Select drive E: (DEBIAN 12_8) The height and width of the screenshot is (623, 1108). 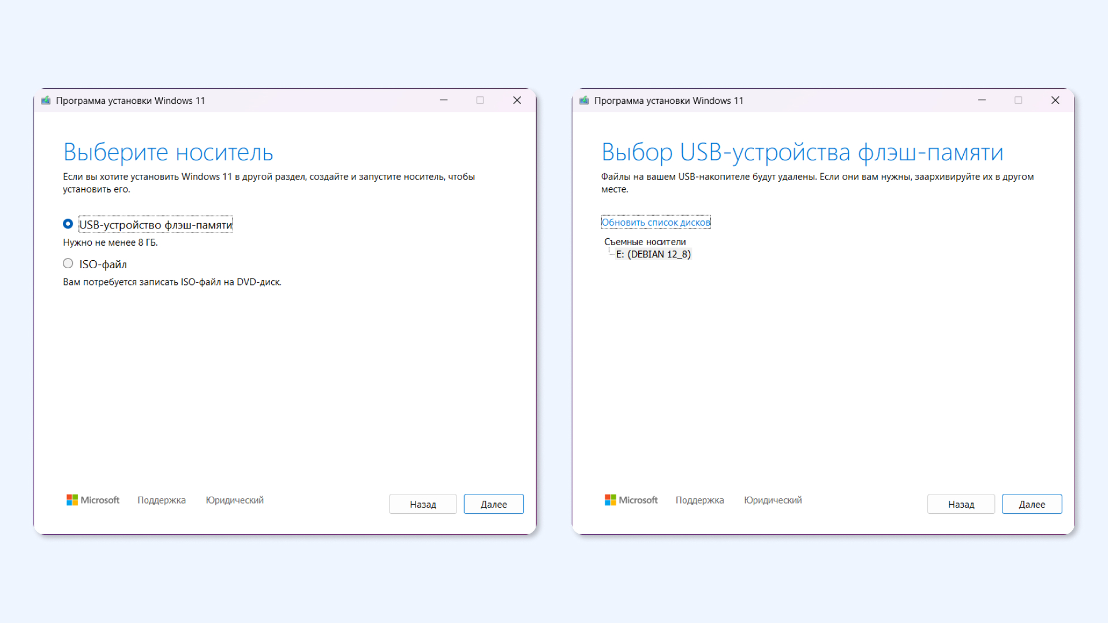[653, 254]
